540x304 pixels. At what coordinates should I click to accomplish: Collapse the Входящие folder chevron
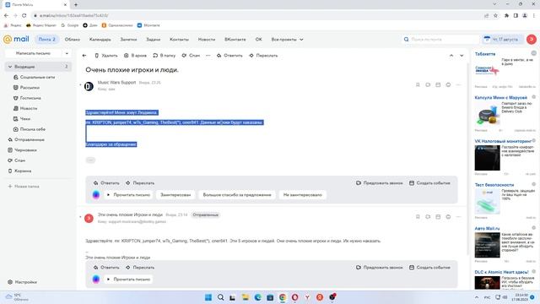[10, 67]
